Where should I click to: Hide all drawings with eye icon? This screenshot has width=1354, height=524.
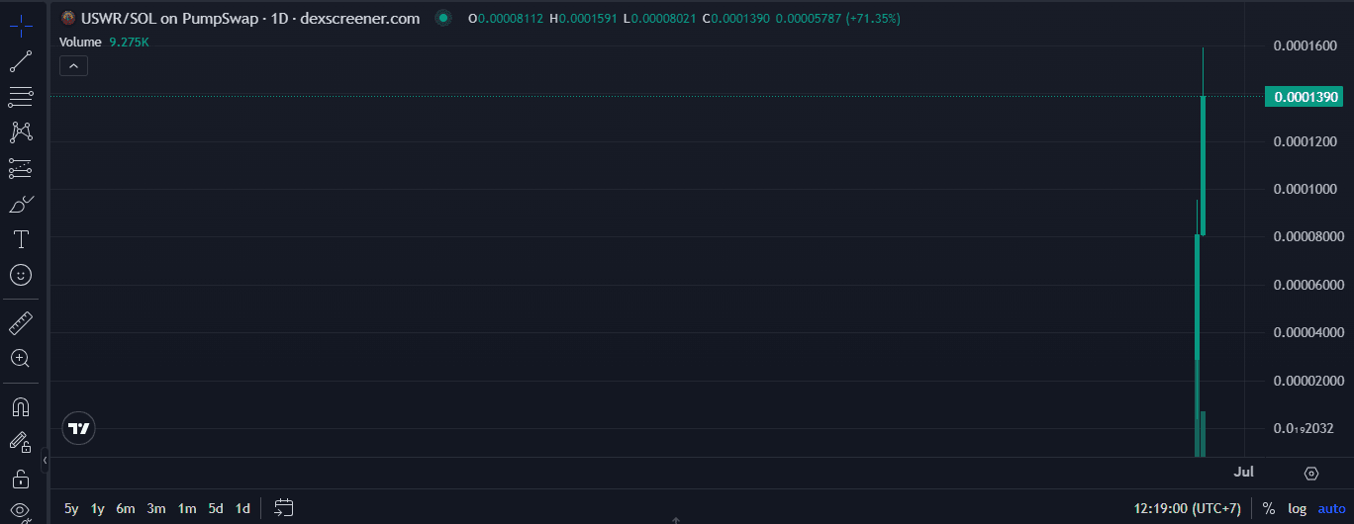click(x=21, y=511)
